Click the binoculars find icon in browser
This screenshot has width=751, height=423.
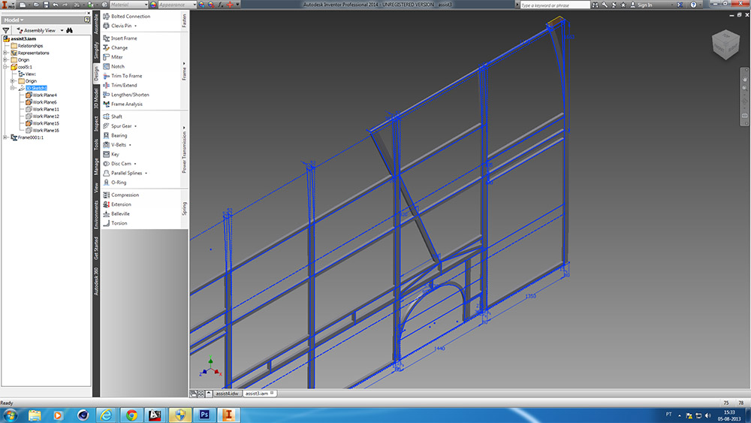(x=69, y=30)
